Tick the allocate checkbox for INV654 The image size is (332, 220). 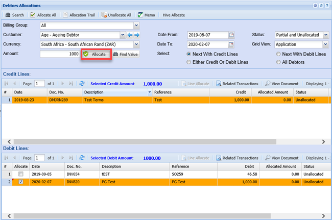[x=20, y=175]
